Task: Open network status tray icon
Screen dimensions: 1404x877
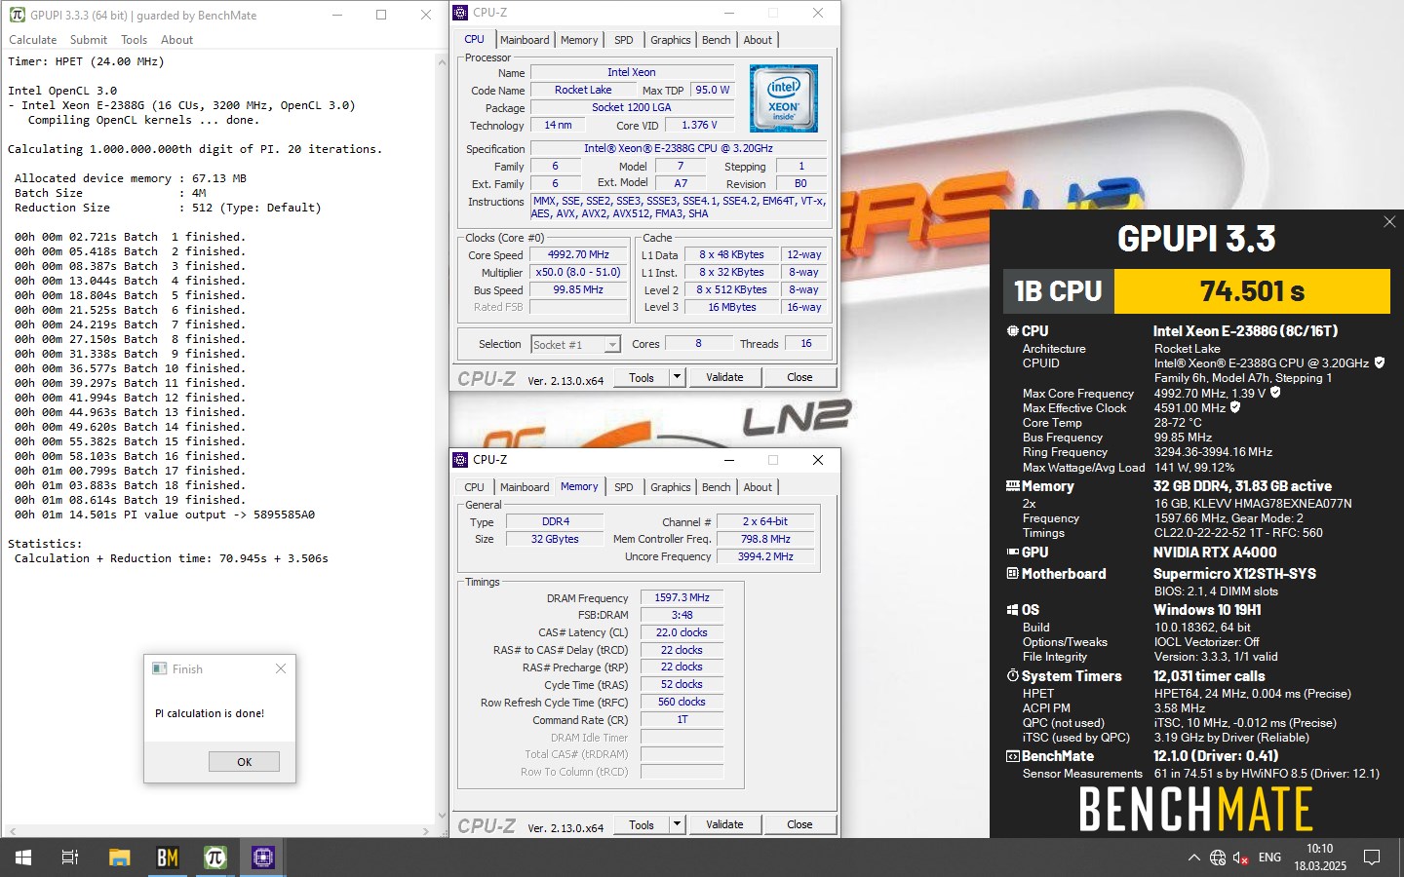Action: pyautogui.click(x=1218, y=858)
